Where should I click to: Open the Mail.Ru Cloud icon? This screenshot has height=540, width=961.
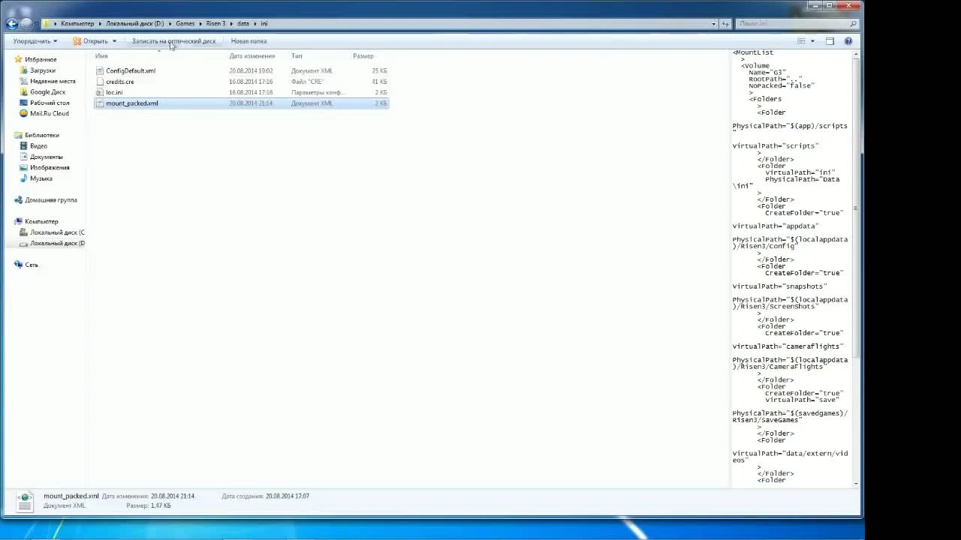(24, 113)
